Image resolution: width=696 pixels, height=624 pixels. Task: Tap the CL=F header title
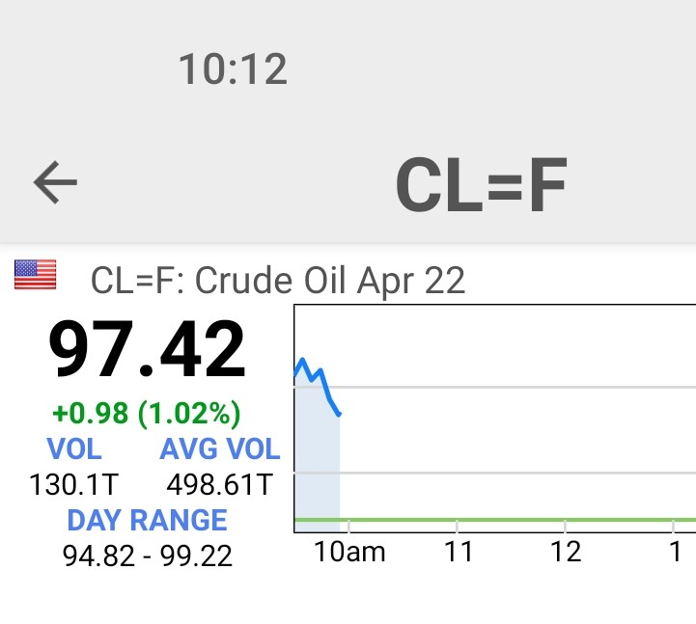point(481,185)
